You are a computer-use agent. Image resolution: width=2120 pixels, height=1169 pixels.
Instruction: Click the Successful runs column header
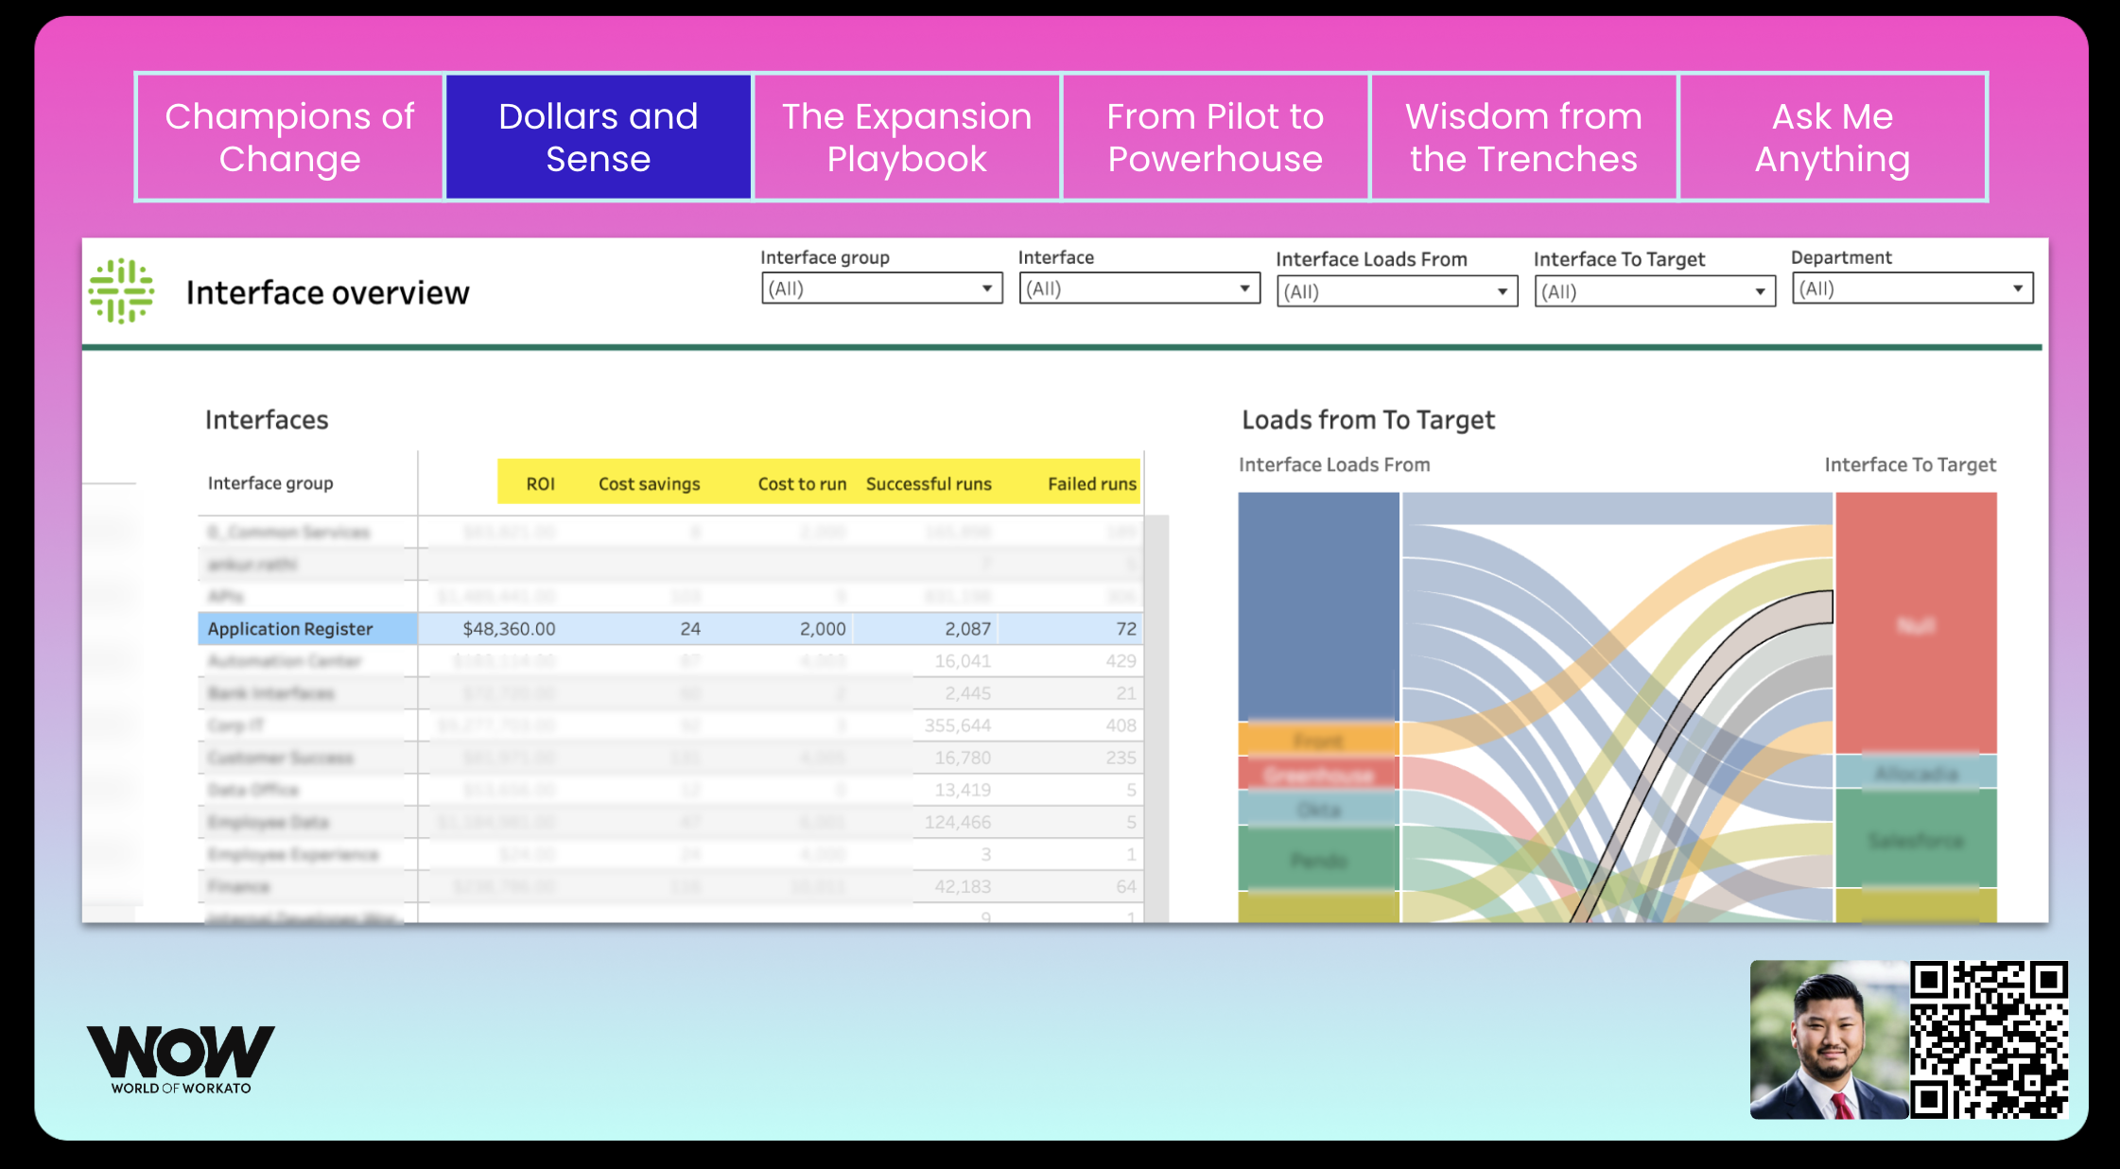pos(928,483)
